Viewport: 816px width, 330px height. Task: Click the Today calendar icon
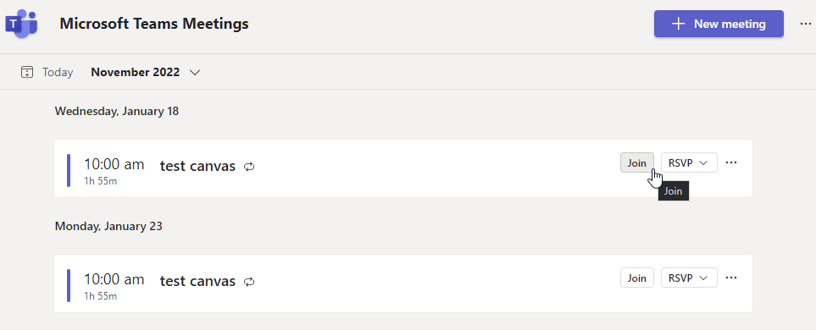[x=27, y=72]
